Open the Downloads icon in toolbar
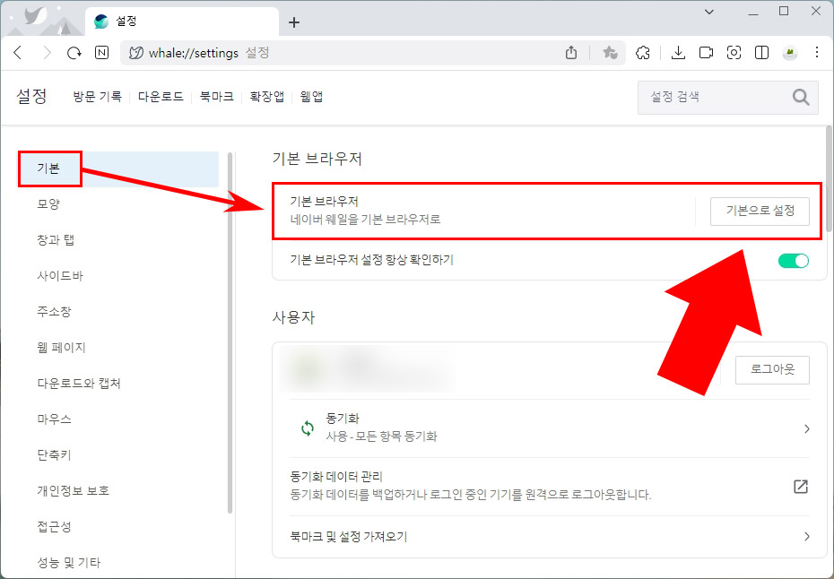The width and height of the screenshot is (834, 579). [678, 53]
